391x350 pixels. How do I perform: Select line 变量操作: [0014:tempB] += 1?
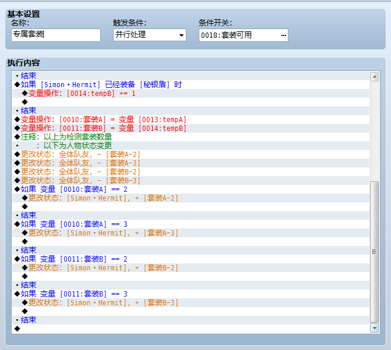click(191, 93)
